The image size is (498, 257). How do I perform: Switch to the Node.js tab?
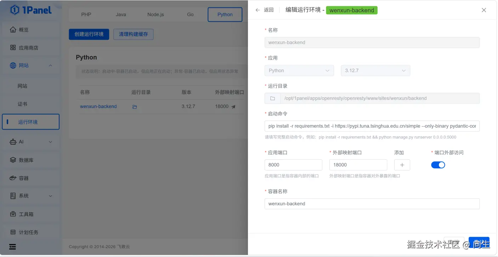coord(155,15)
